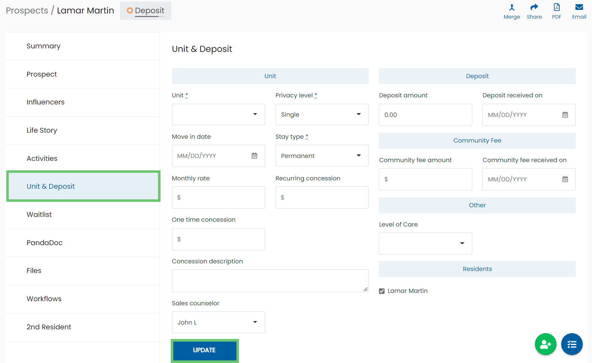592x363 pixels.
Task: Open the Influencers section
Action: coord(83,102)
